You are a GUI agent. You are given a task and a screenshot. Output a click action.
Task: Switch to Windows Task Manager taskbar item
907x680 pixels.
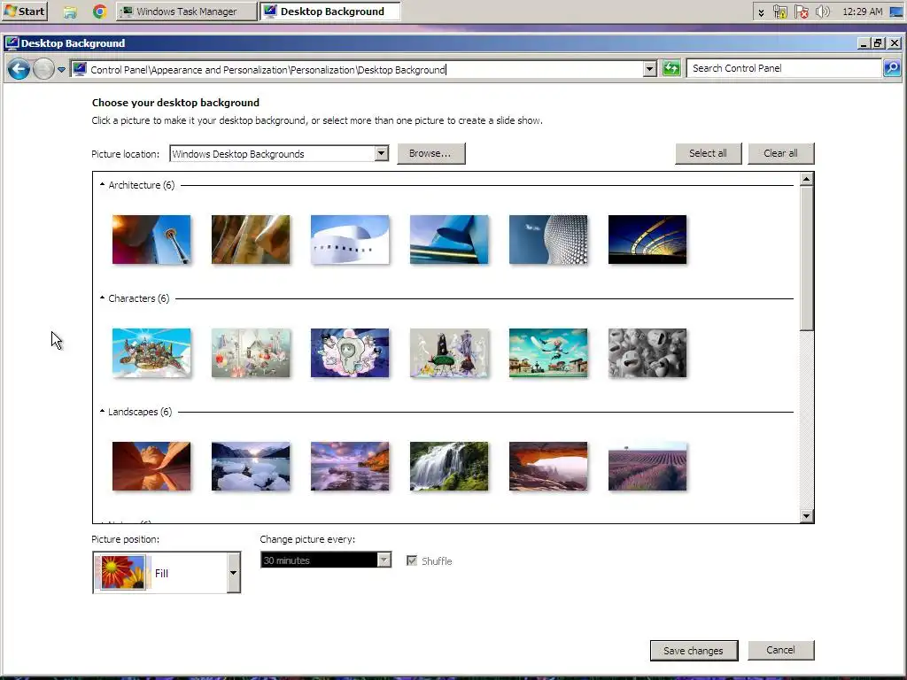186,12
